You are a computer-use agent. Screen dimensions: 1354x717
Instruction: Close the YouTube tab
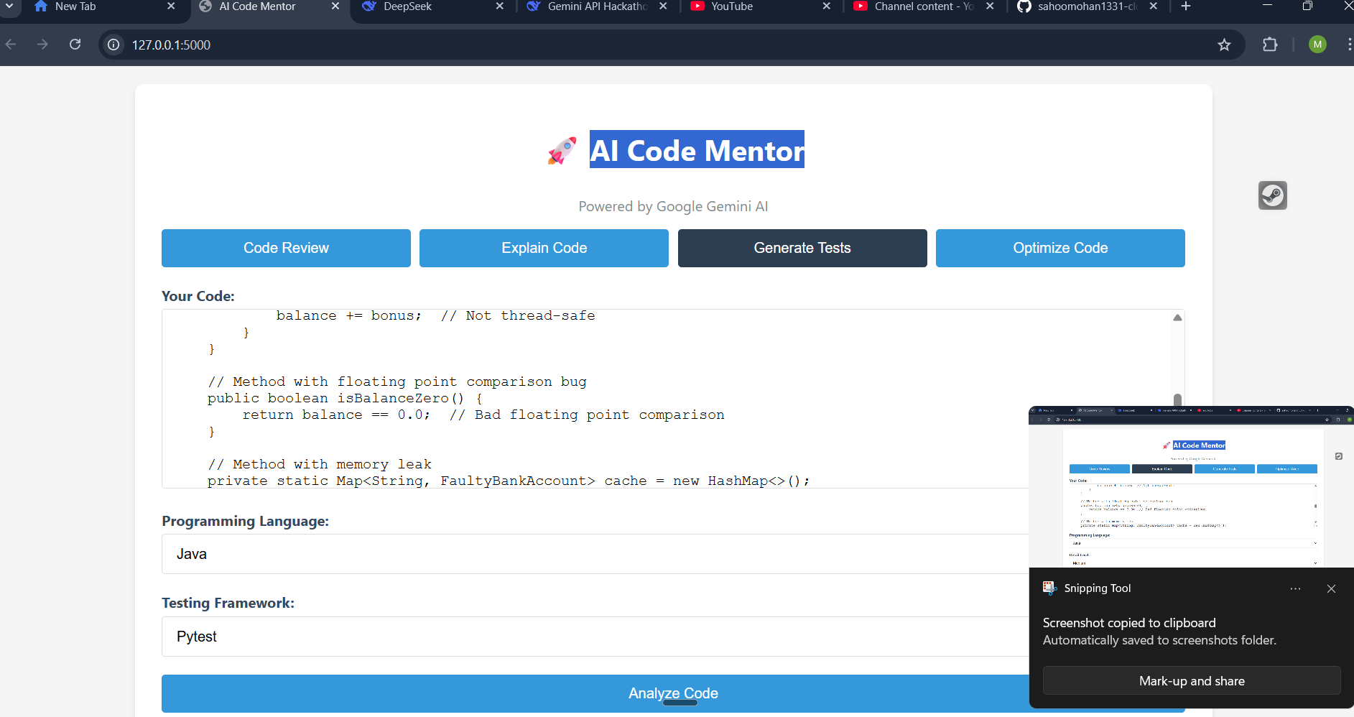tap(827, 6)
